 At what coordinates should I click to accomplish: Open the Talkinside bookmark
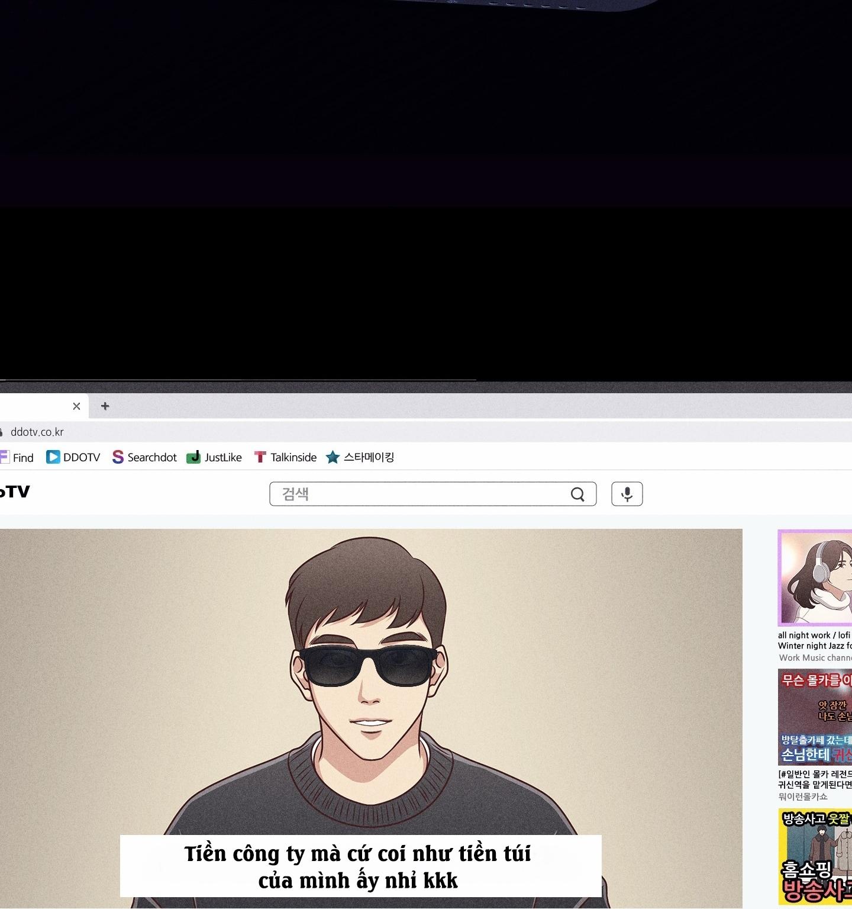(286, 457)
